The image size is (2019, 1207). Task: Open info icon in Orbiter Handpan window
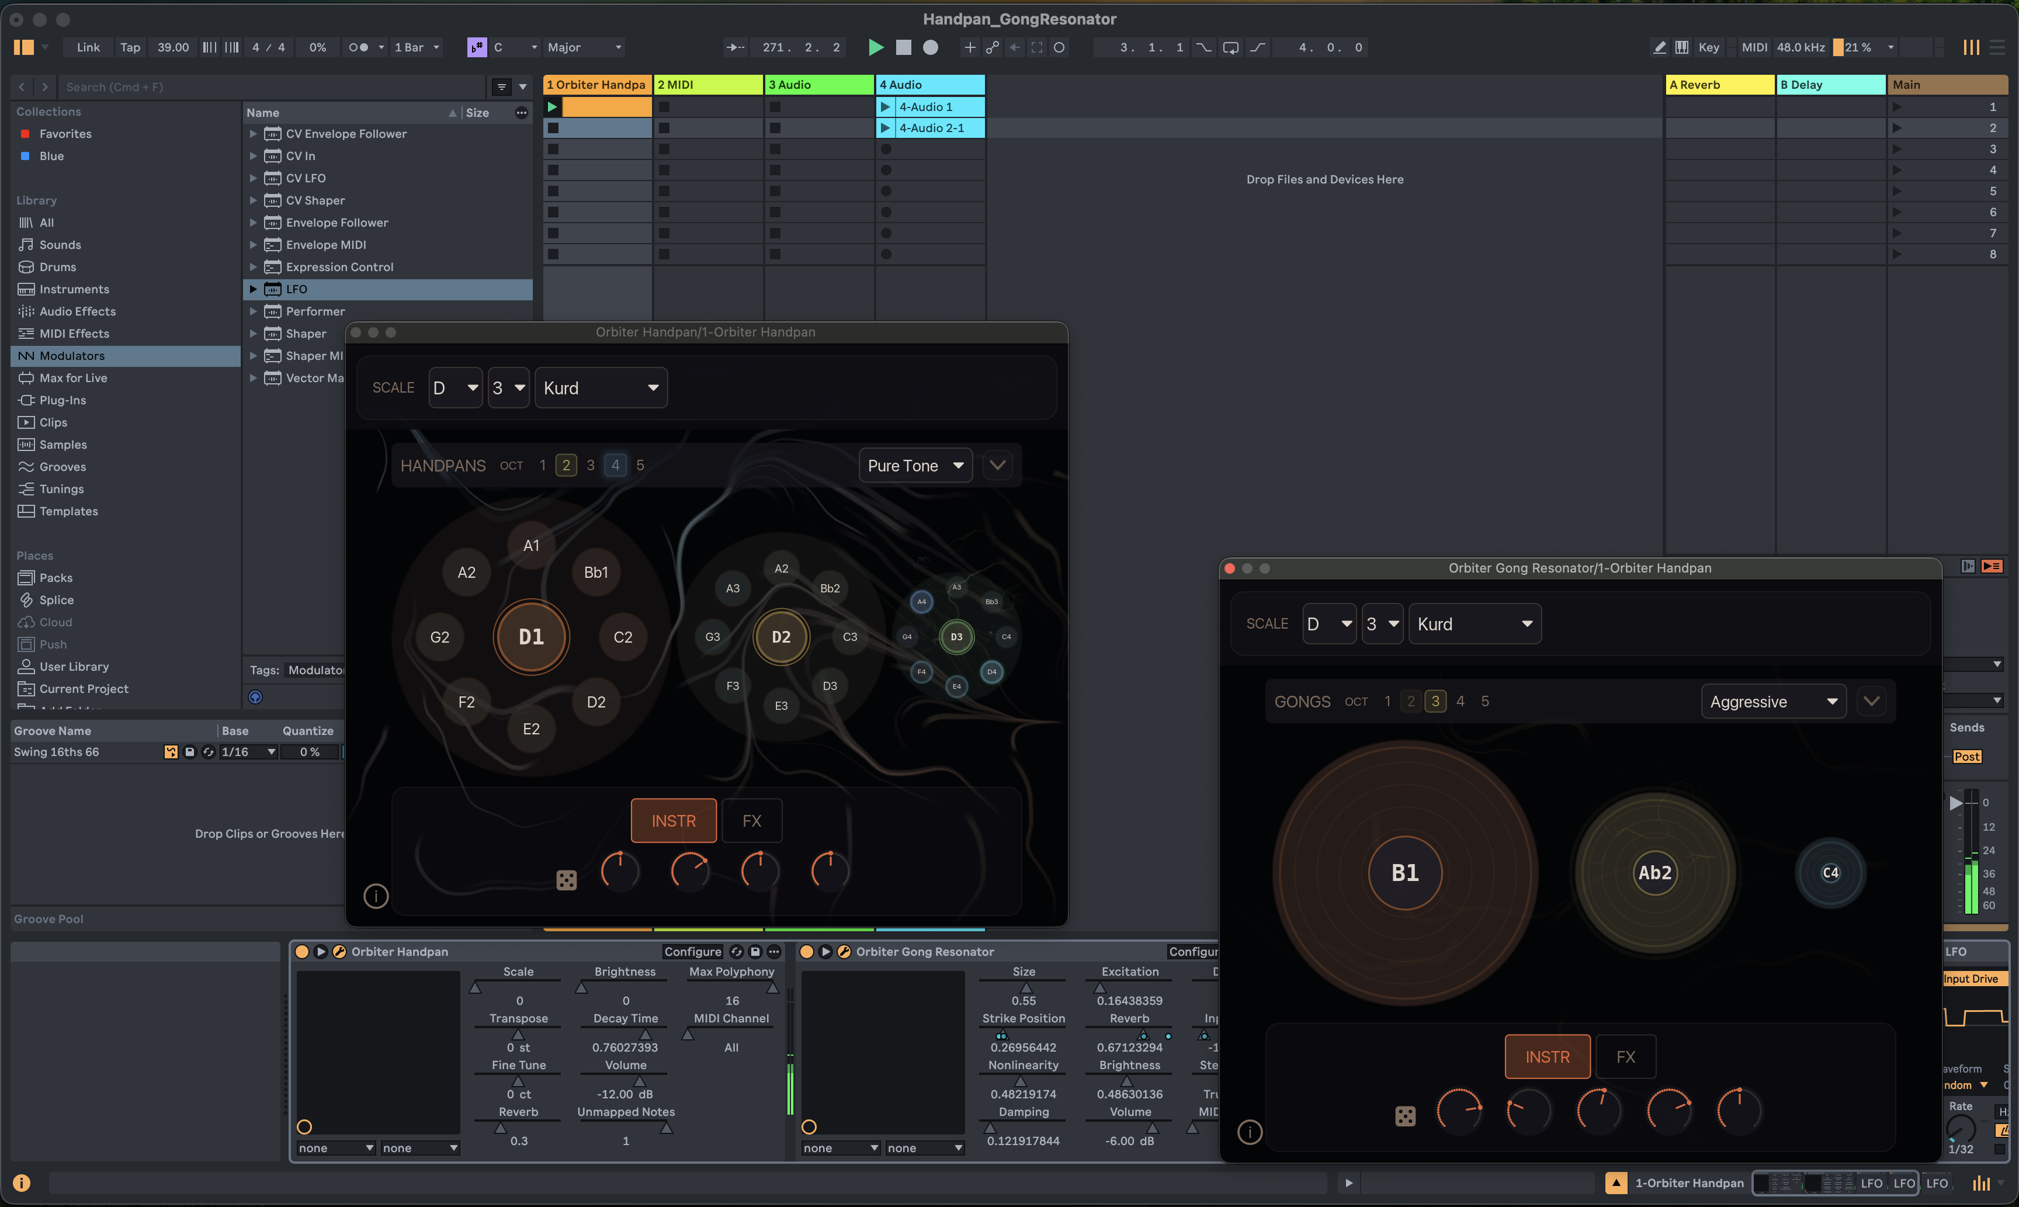(375, 896)
